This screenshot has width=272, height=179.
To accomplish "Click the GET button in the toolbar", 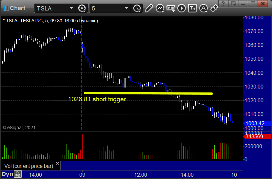I will coord(171,8).
